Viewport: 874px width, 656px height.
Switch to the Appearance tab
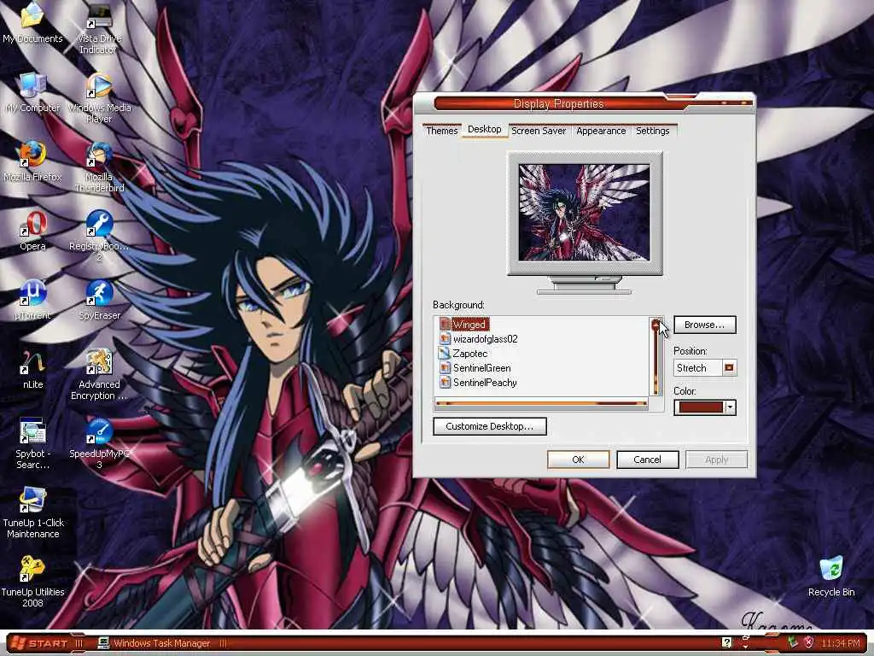[x=601, y=131]
